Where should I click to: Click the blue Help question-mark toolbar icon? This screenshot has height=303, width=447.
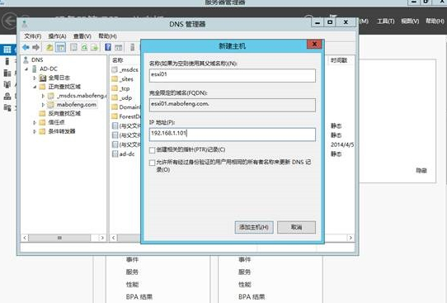click(108, 47)
